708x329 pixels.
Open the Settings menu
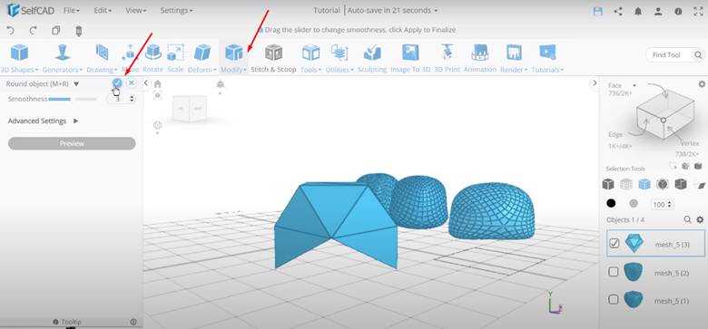176,10
